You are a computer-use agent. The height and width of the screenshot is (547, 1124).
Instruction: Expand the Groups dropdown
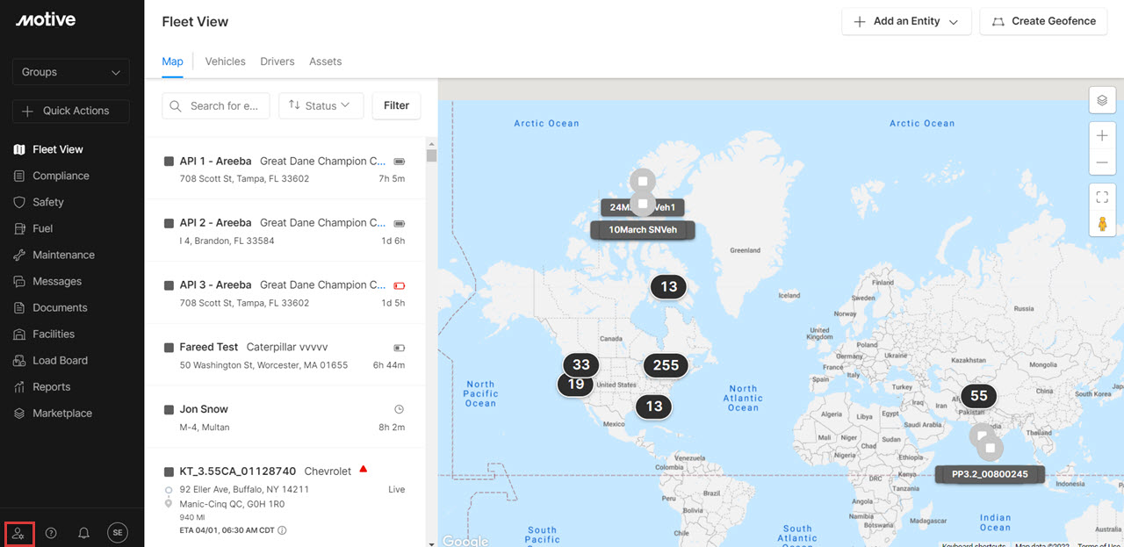(x=70, y=72)
